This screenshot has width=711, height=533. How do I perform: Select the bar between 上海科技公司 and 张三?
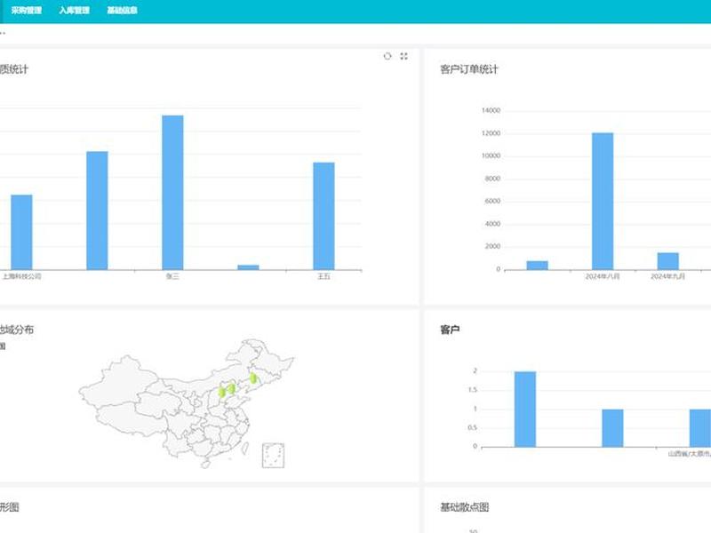coord(97,211)
